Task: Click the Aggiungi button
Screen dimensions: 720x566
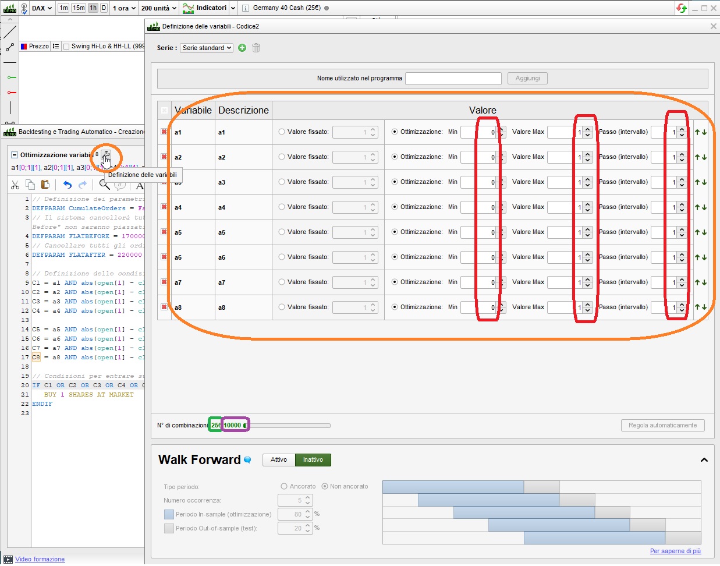Action: [x=527, y=78]
